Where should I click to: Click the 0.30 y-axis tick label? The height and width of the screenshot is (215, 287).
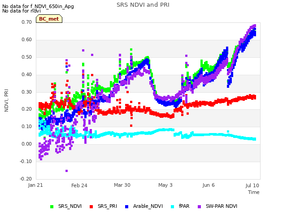pos(27,92)
